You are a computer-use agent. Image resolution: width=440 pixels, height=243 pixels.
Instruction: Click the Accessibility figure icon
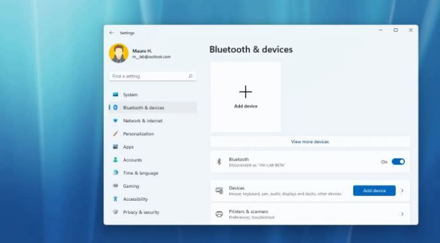click(x=115, y=199)
